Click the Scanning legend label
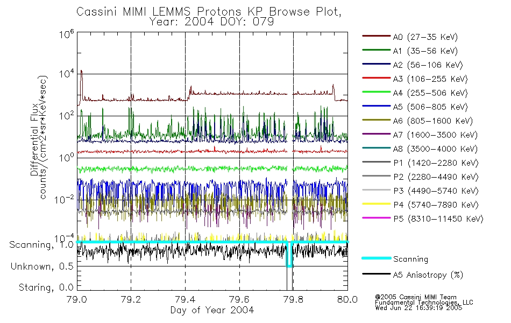This screenshot has width=511, height=323. 410,259
